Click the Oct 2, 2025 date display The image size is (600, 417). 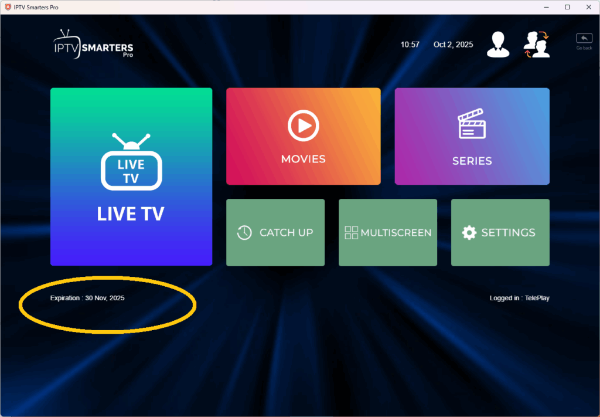click(x=453, y=45)
